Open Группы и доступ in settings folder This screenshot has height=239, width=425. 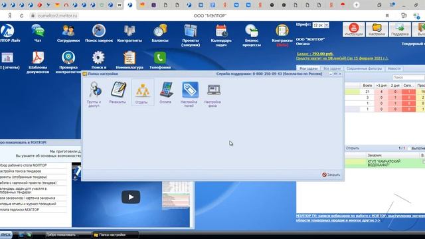pos(94,94)
